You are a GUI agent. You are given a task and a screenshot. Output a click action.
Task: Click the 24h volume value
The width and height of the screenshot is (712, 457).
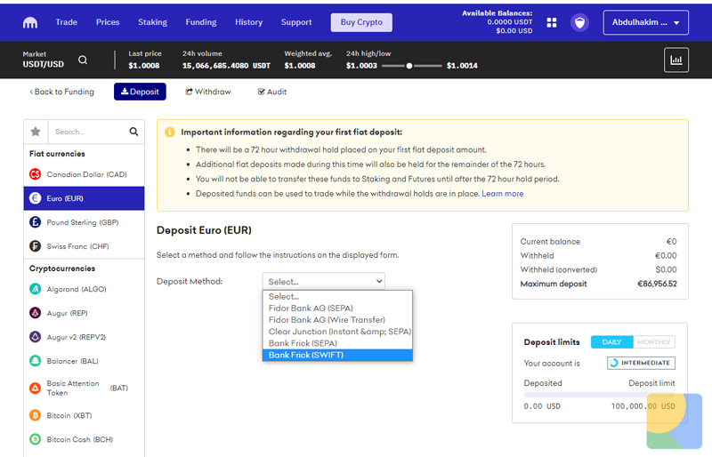click(x=226, y=66)
